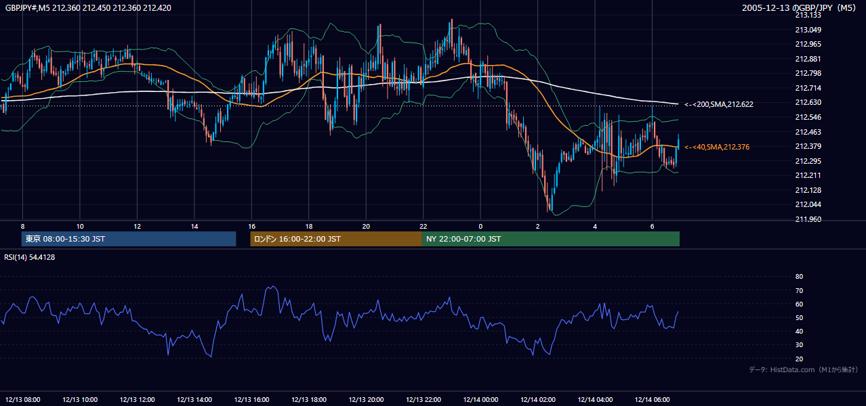Viewport: 866px width, 406px height.
Task: Click the 12/13 18:00 time axis label
Action: pyautogui.click(x=309, y=400)
